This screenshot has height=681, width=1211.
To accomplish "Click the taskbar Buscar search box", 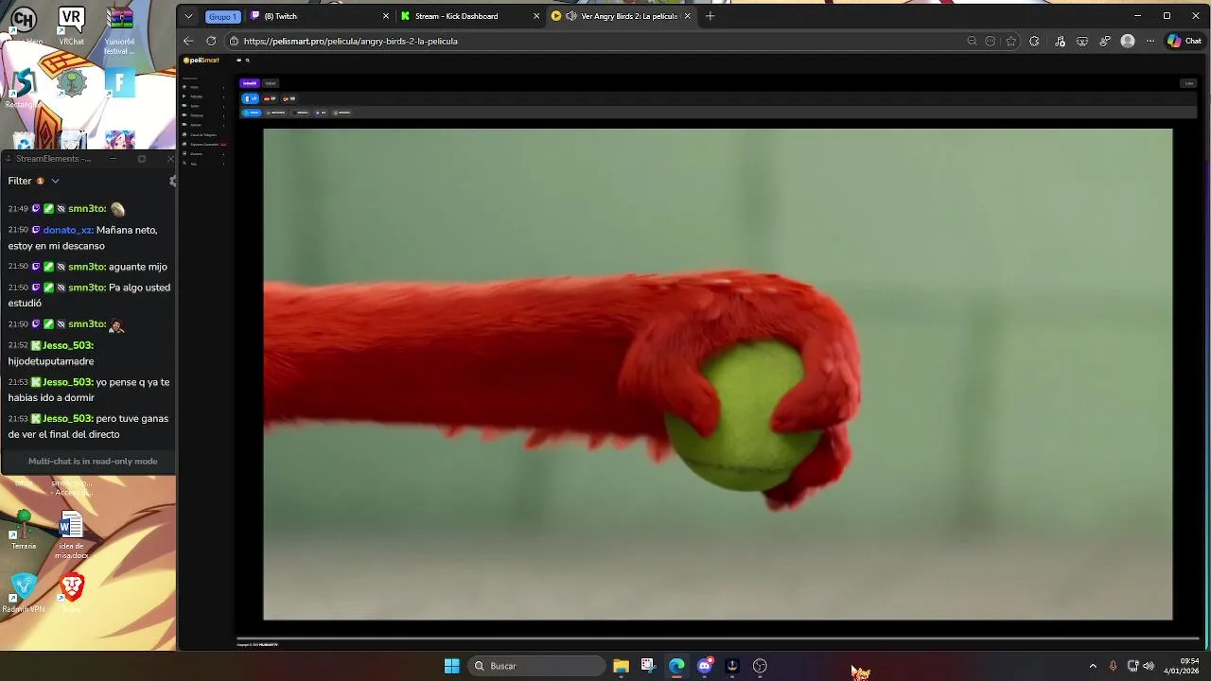I will [x=536, y=666].
